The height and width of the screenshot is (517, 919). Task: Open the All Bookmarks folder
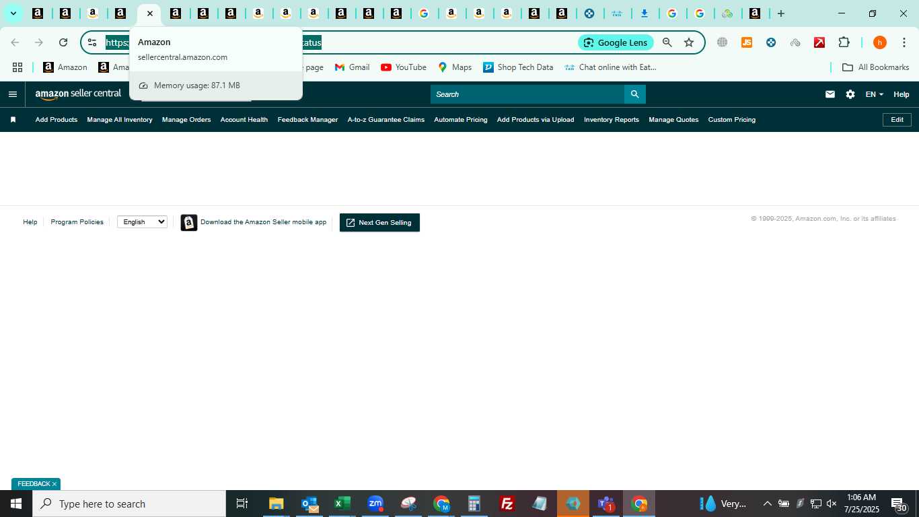click(876, 67)
